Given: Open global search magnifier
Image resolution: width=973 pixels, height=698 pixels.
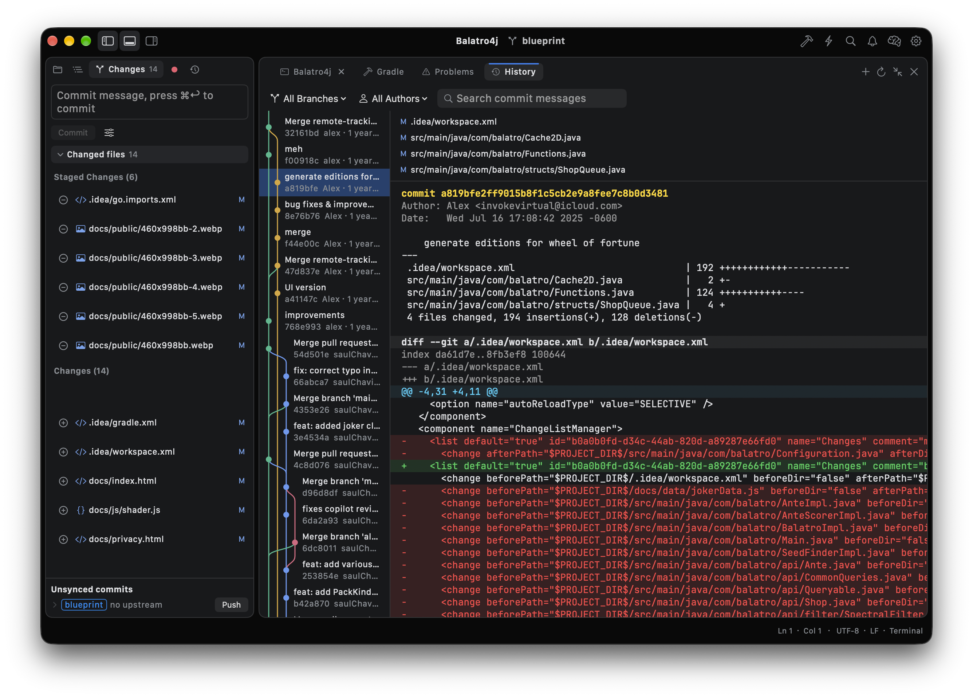Looking at the screenshot, I should coord(850,41).
